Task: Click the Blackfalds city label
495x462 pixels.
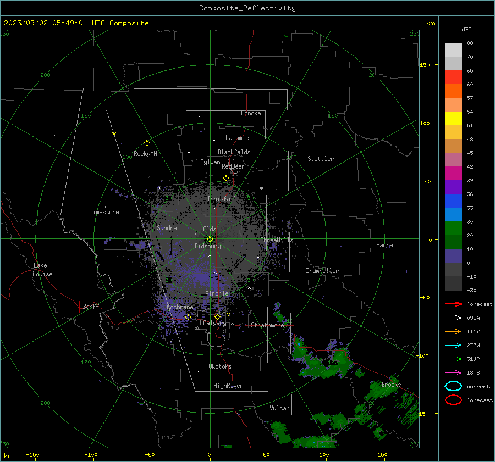Action: [x=234, y=152]
